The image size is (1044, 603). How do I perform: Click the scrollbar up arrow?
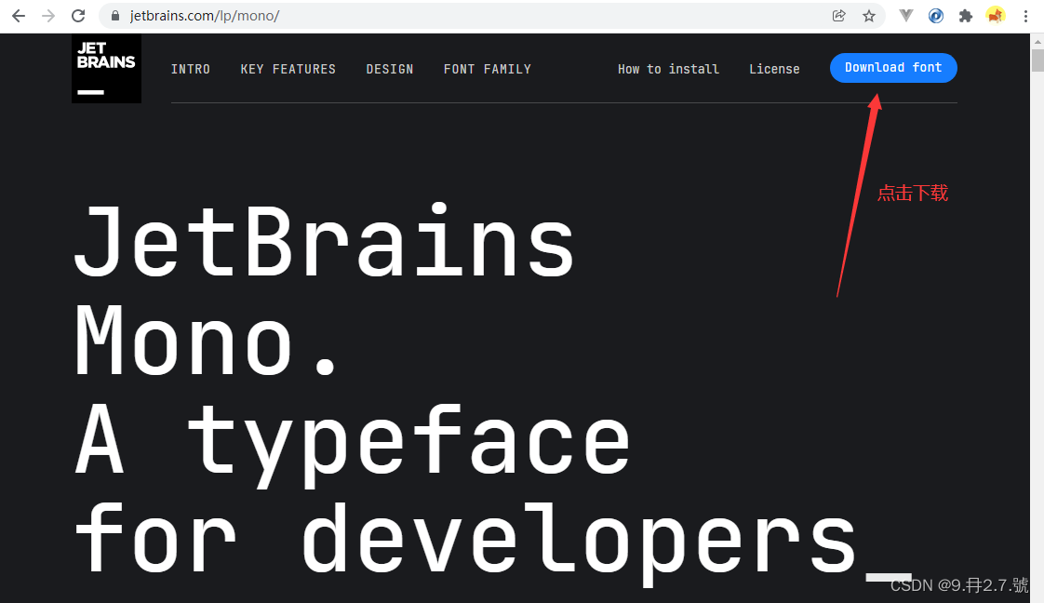(1037, 41)
